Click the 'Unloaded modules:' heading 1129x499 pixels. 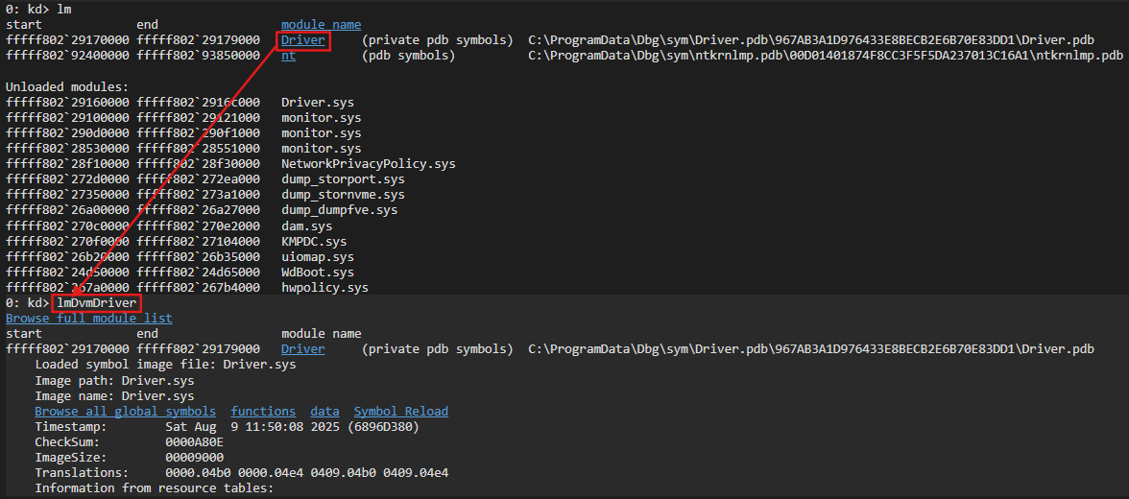(x=64, y=86)
